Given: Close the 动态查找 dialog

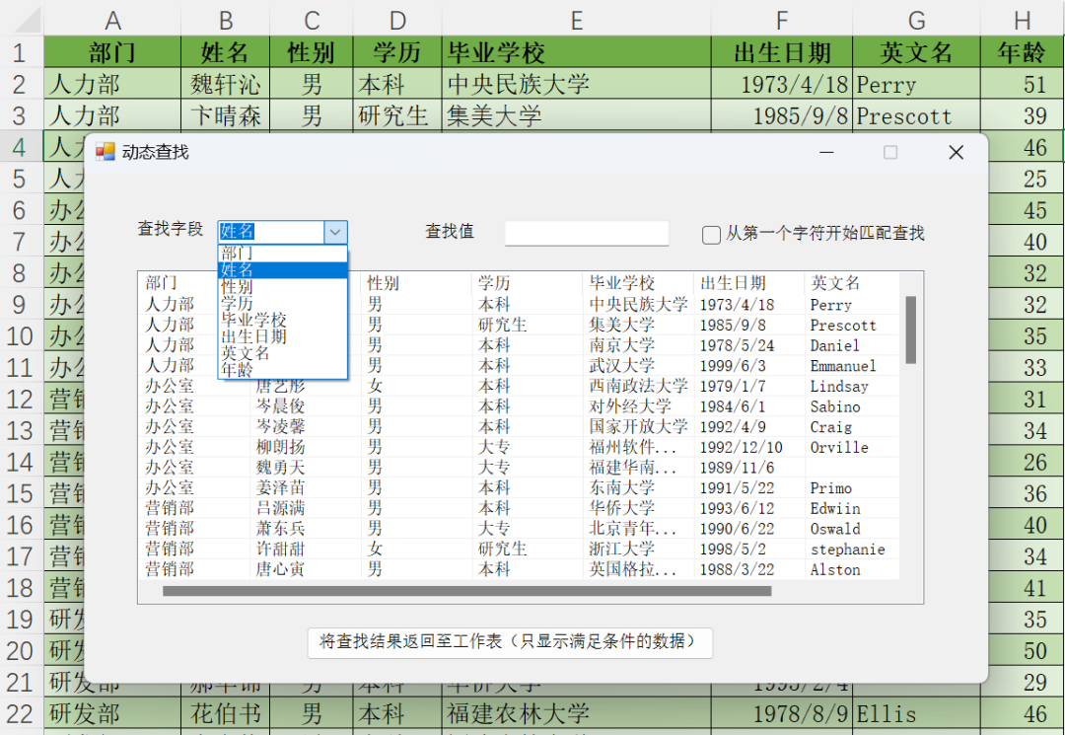Looking at the screenshot, I should coord(956,152).
